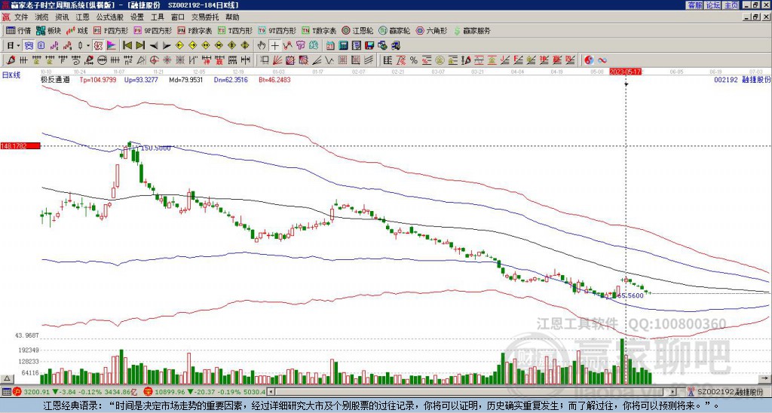Open the calendar date icon
This screenshot has height=413, width=772.
click(x=330, y=46)
